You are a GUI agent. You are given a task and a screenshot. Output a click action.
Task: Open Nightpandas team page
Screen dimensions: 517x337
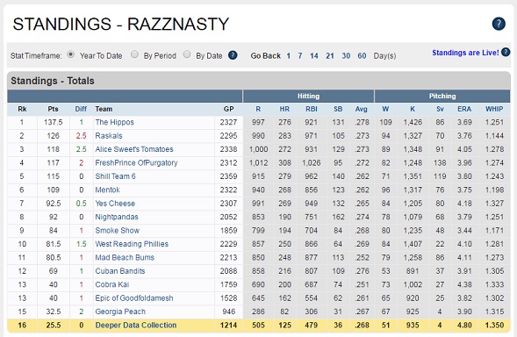click(x=117, y=217)
